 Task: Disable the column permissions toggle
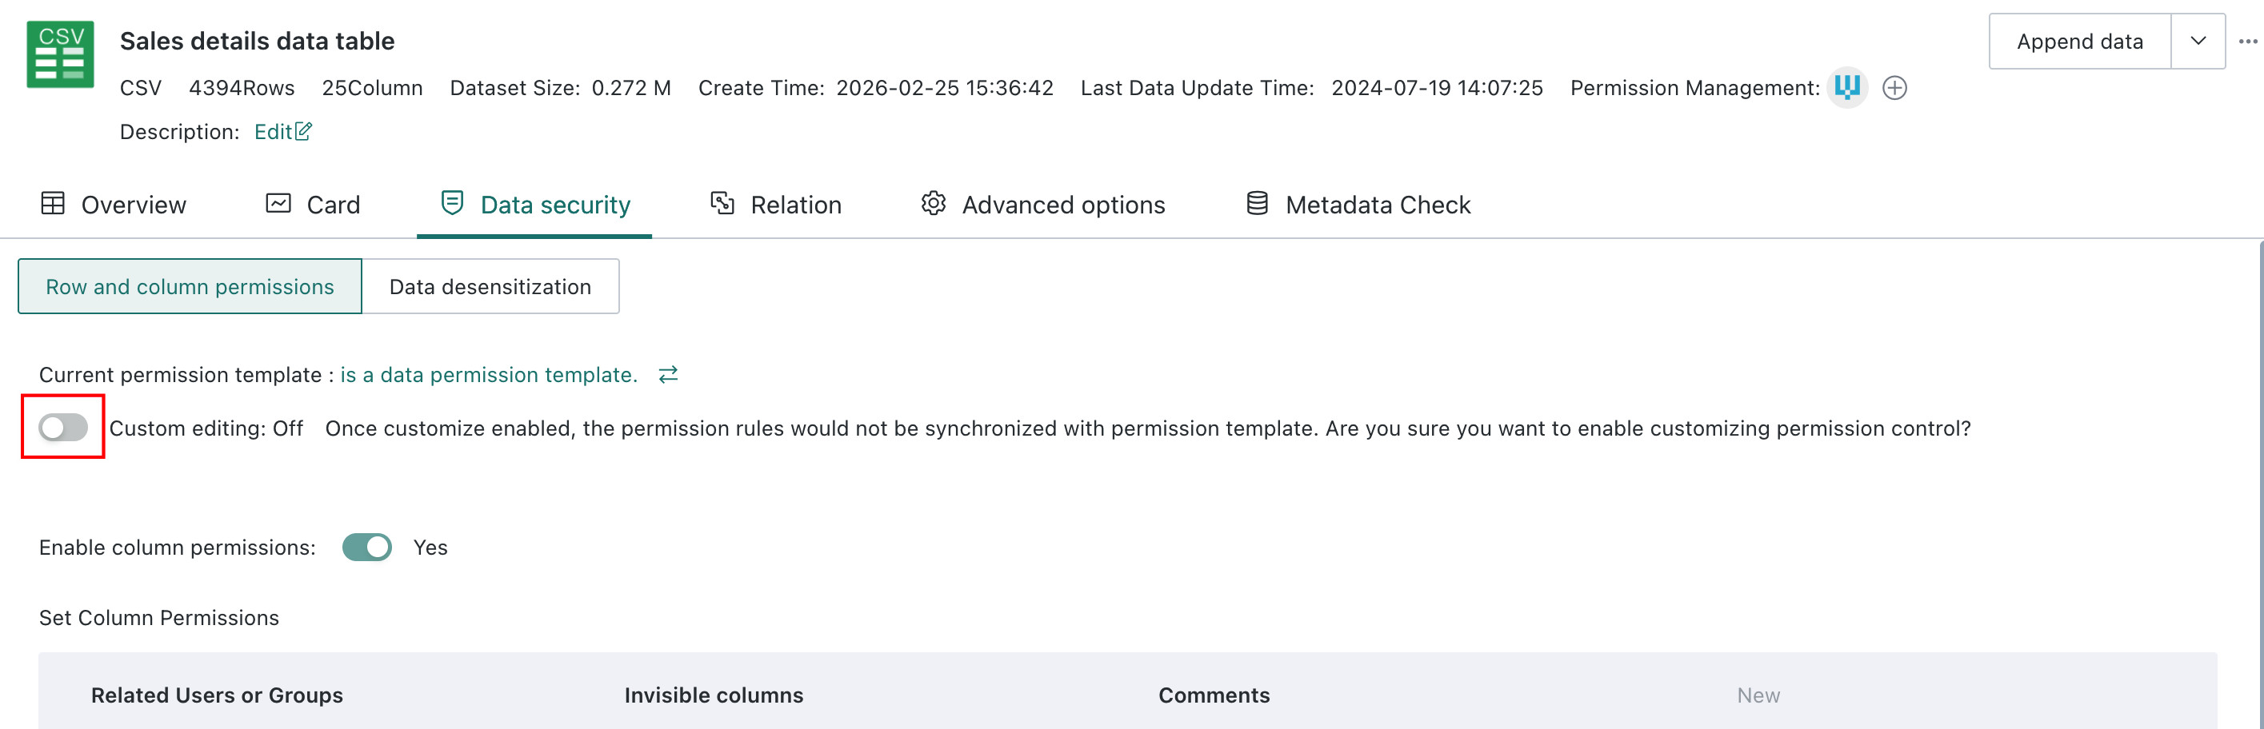click(x=366, y=548)
